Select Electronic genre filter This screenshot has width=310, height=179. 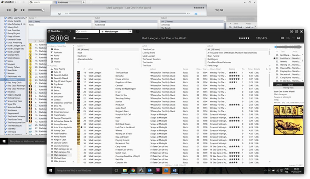coord(82,56)
